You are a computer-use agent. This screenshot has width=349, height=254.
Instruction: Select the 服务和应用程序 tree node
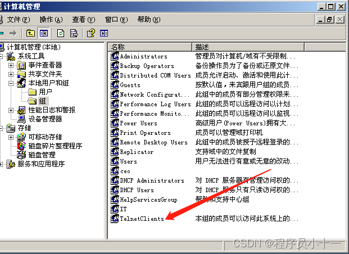tap(41, 164)
